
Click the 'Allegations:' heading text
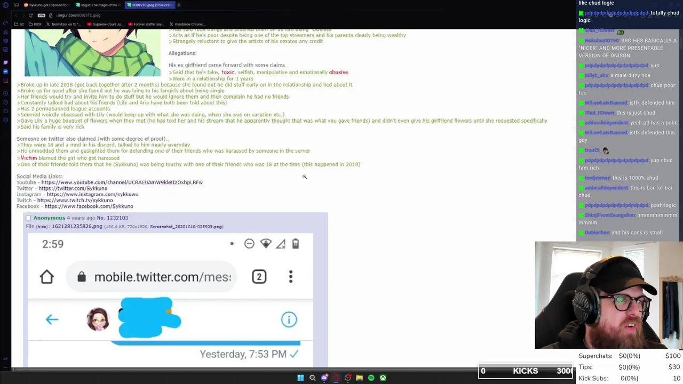[182, 53]
